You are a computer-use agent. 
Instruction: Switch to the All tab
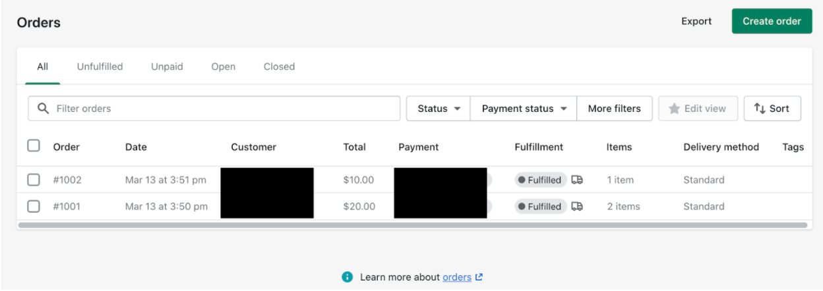[43, 66]
